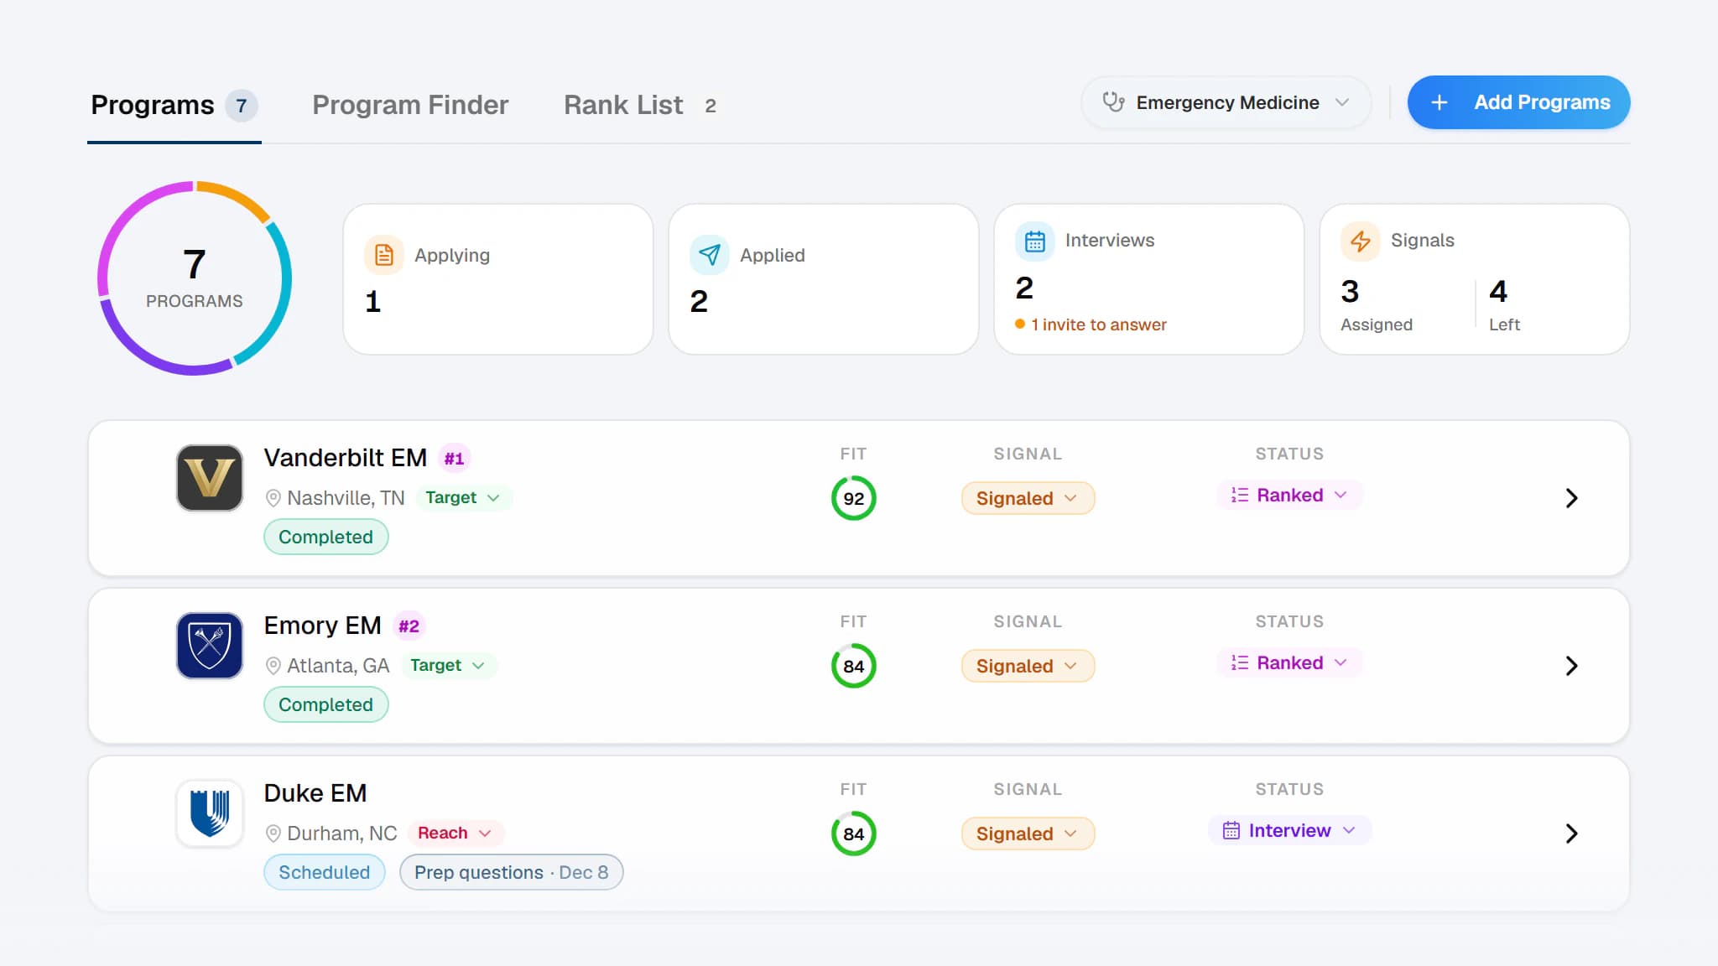The width and height of the screenshot is (1718, 966).
Task: Click the Programs count badge 7
Action: [x=241, y=106]
